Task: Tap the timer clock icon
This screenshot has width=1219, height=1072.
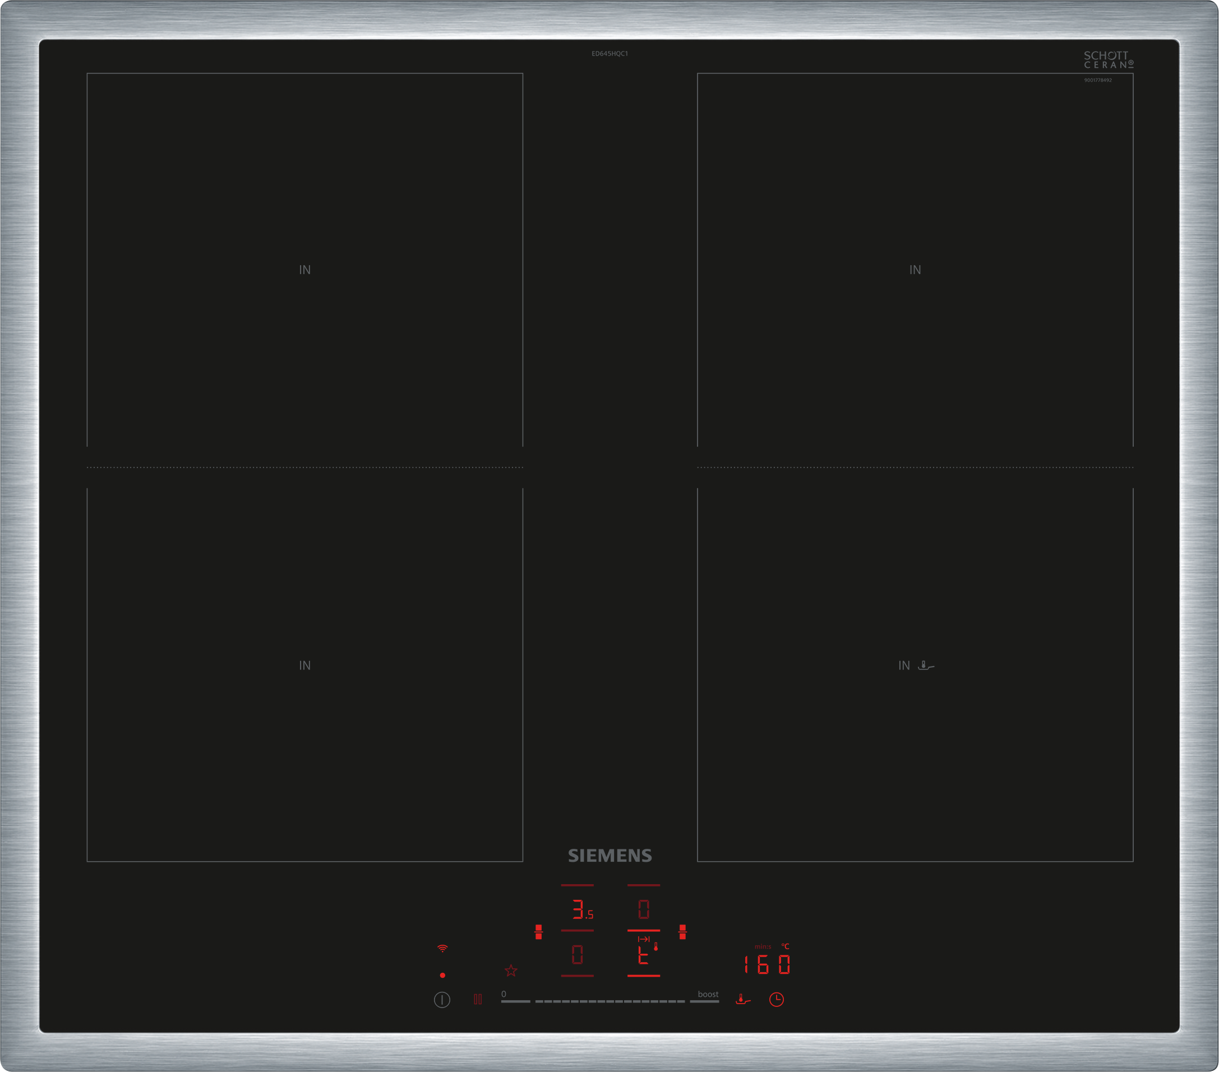Action: [776, 999]
